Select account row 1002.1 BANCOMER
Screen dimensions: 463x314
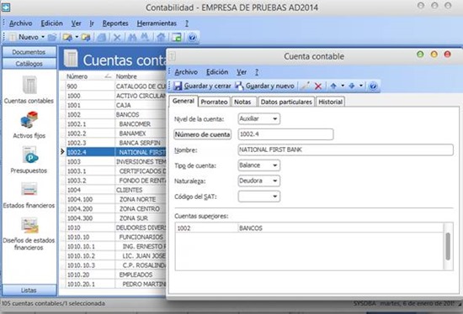[x=115, y=124]
